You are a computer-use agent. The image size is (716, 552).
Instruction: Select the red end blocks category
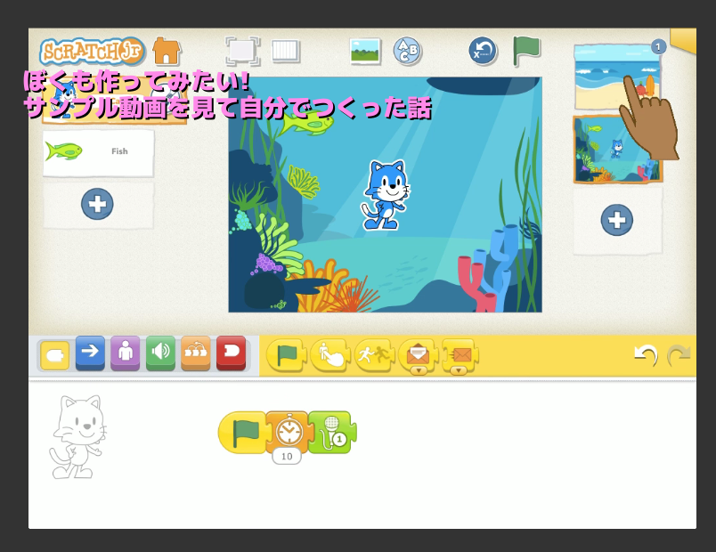click(x=231, y=353)
